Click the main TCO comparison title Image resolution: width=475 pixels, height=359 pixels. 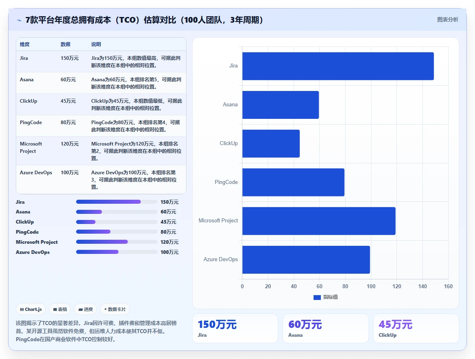pos(144,20)
